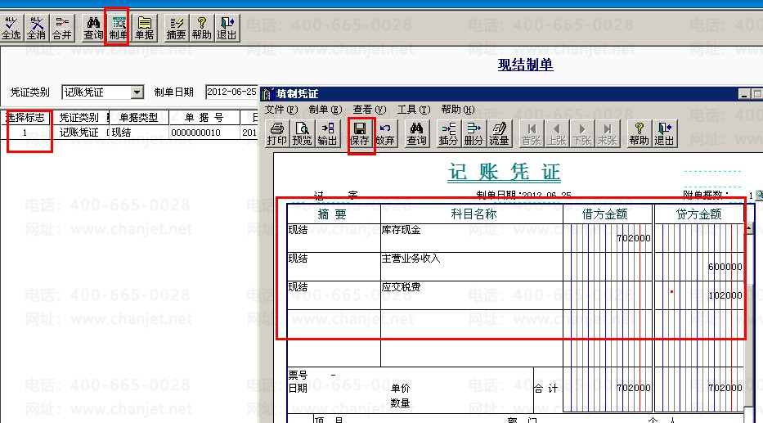The image size is (763, 423).
Task: Click the 放弃 (discard) icon
Action: pos(385,134)
